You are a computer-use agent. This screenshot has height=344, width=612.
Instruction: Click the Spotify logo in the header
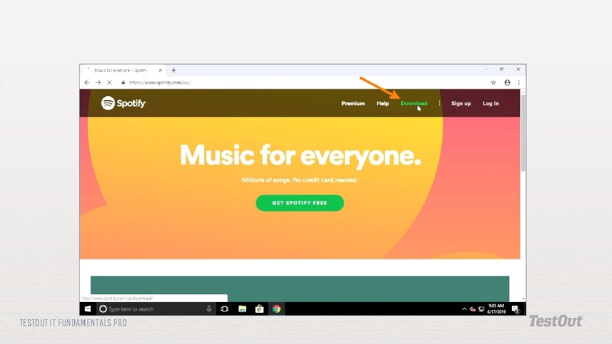coord(123,103)
